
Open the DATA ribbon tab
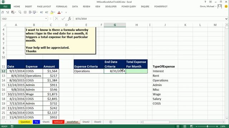click(75, 6)
